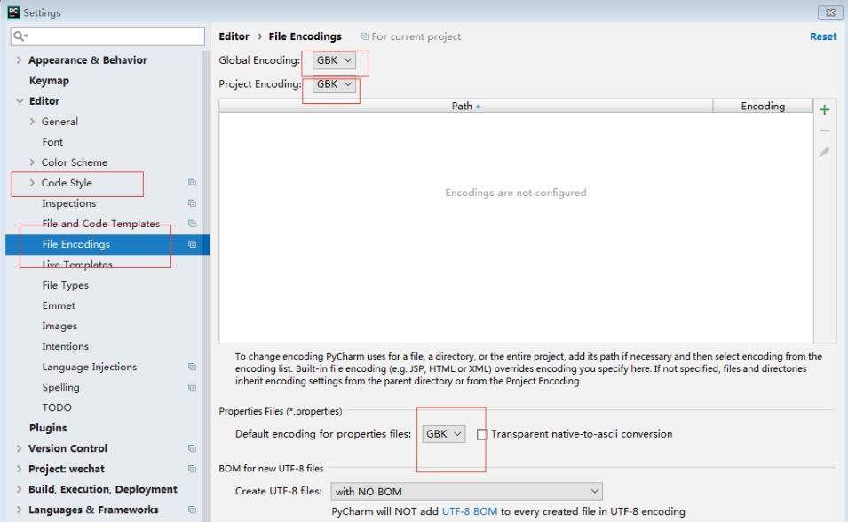Viewport: 848px width, 522px height.
Task: Click the pencil edit icon beside table
Action: tap(824, 152)
